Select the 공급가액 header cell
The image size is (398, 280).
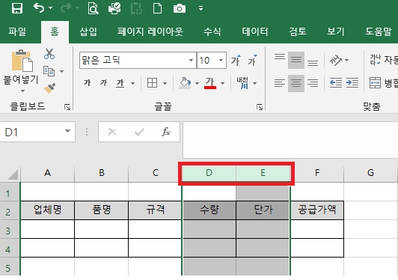coord(317,210)
